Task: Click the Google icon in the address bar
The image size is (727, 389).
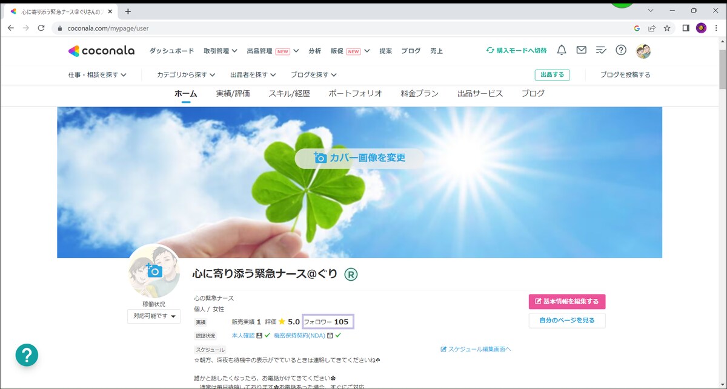Action: [637, 28]
